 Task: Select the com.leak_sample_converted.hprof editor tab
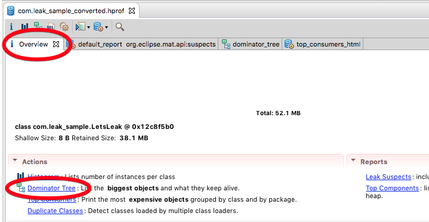pyautogui.click(x=71, y=11)
